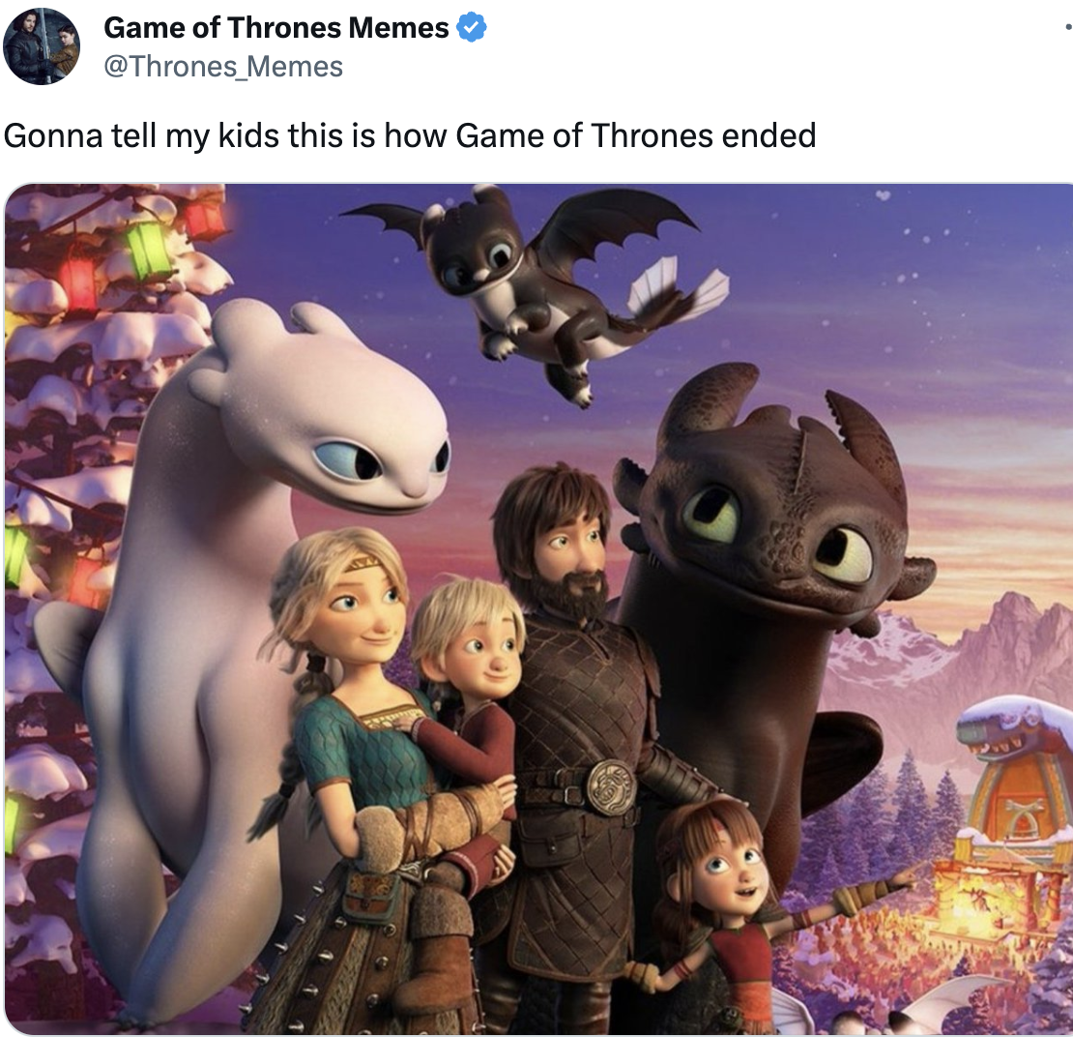Visit the @Thrones_Memes handle link

(x=223, y=67)
